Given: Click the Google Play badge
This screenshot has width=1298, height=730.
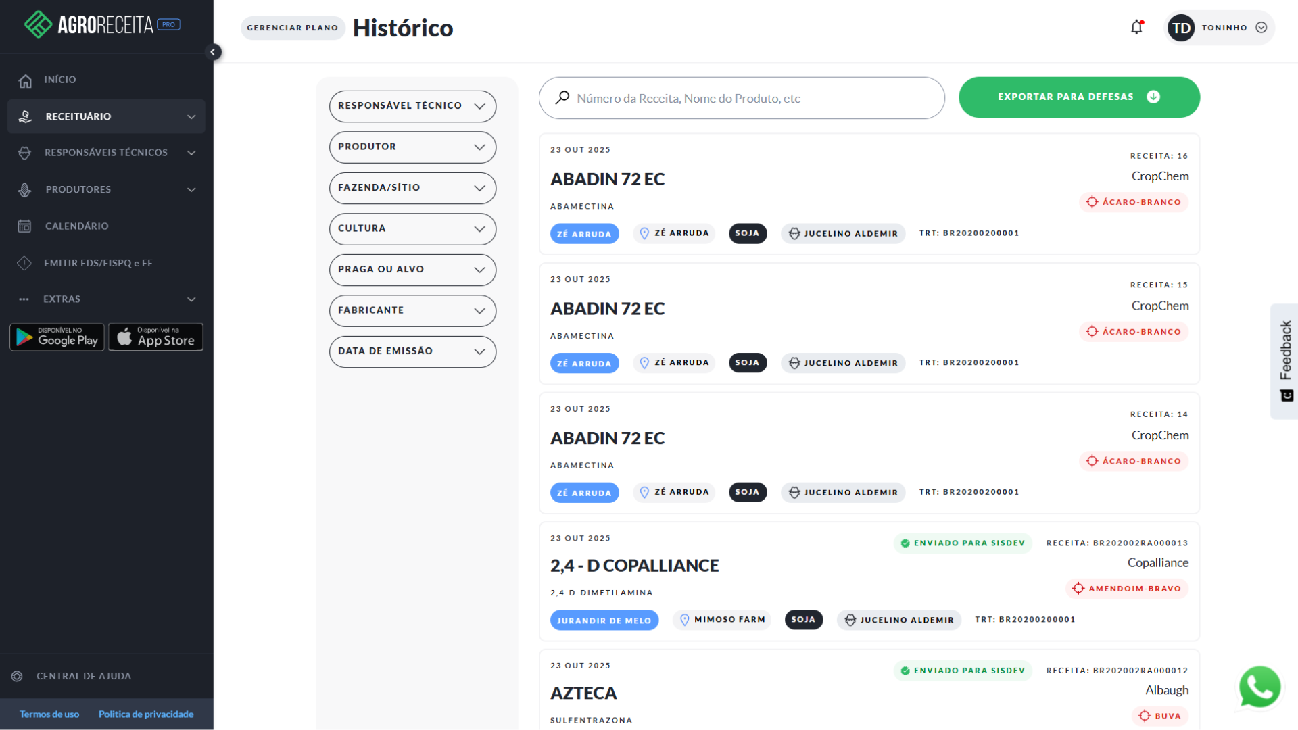Looking at the screenshot, I should point(57,337).
